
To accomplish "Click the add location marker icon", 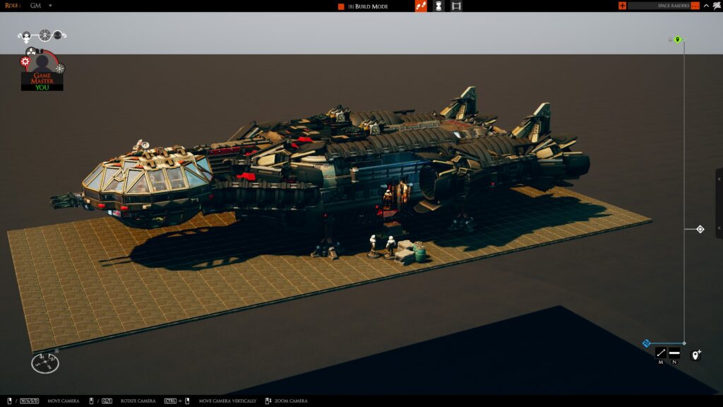I will 695,355.
